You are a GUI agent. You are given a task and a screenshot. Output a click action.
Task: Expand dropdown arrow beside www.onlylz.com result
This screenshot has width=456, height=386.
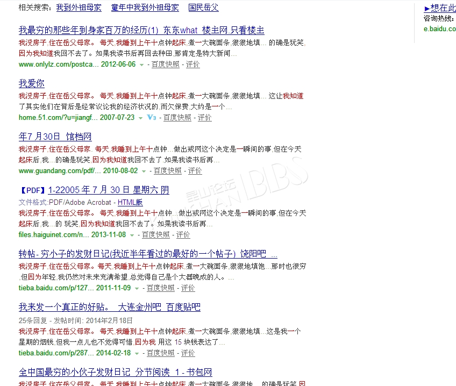[141, 65]
